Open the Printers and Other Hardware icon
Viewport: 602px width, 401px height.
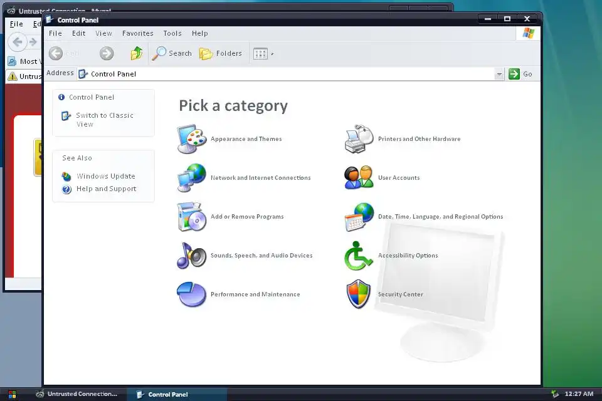[x=359, y=139]
